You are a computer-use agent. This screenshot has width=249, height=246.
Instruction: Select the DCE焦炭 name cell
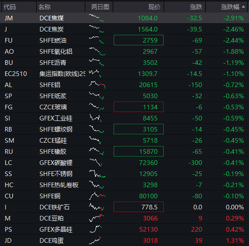tap(51, 29)
